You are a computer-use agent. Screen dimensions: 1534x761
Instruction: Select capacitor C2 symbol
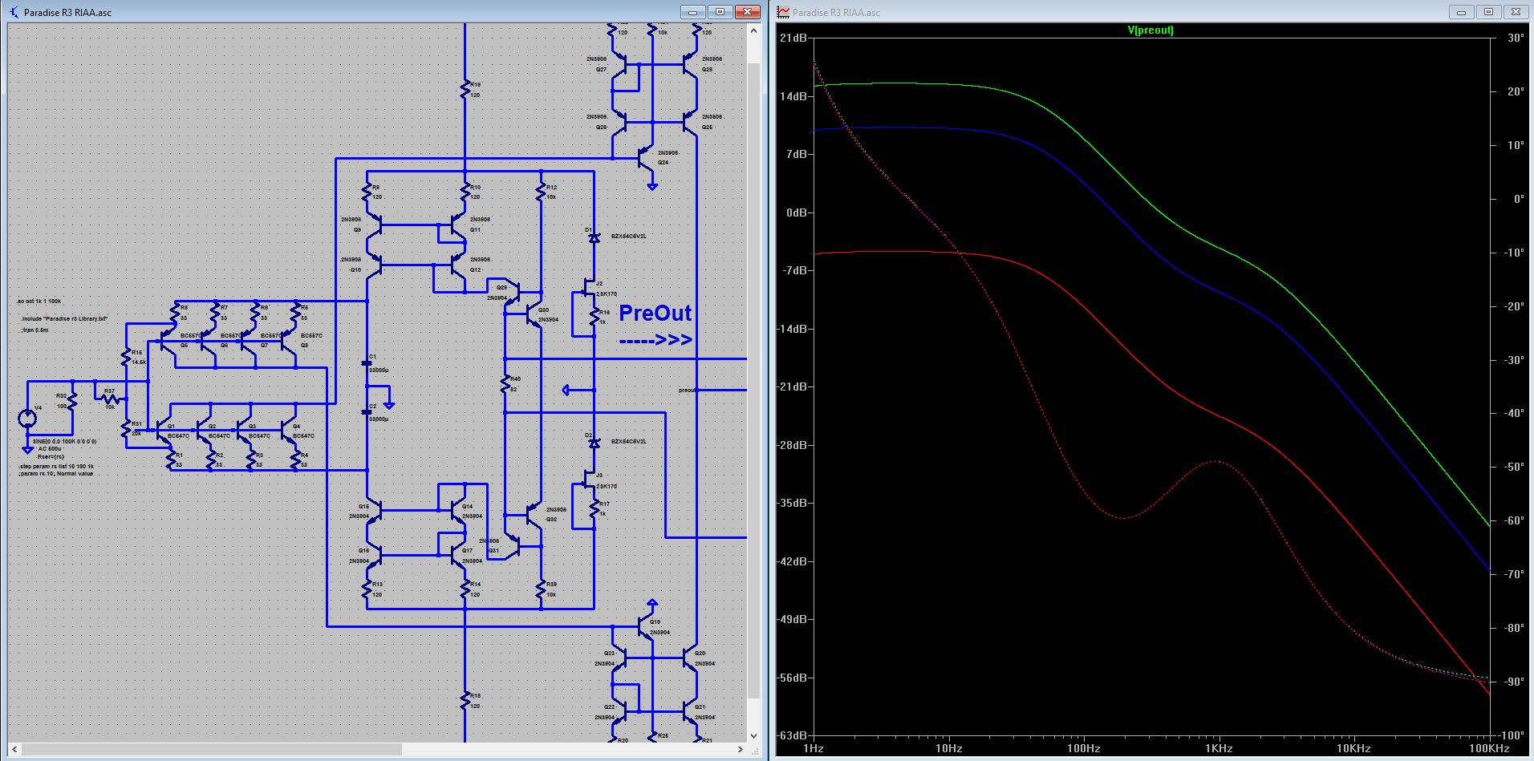pyautogui.click(x=367, y=412)
